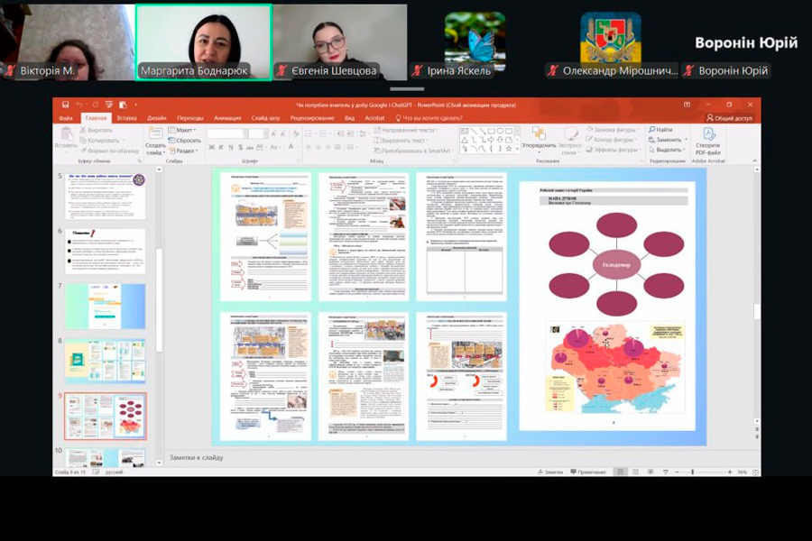Open the Заменить (Replace) dropdown
The width and height of the screenshot is (812, 541).
click(668, 140)
